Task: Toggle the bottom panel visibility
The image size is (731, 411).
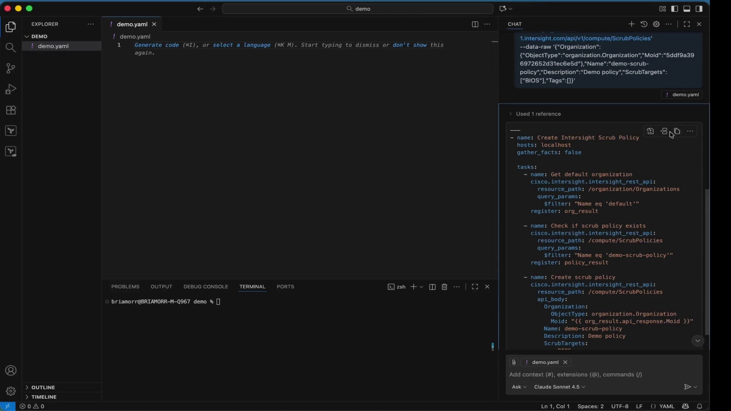Action: point(687,9)
